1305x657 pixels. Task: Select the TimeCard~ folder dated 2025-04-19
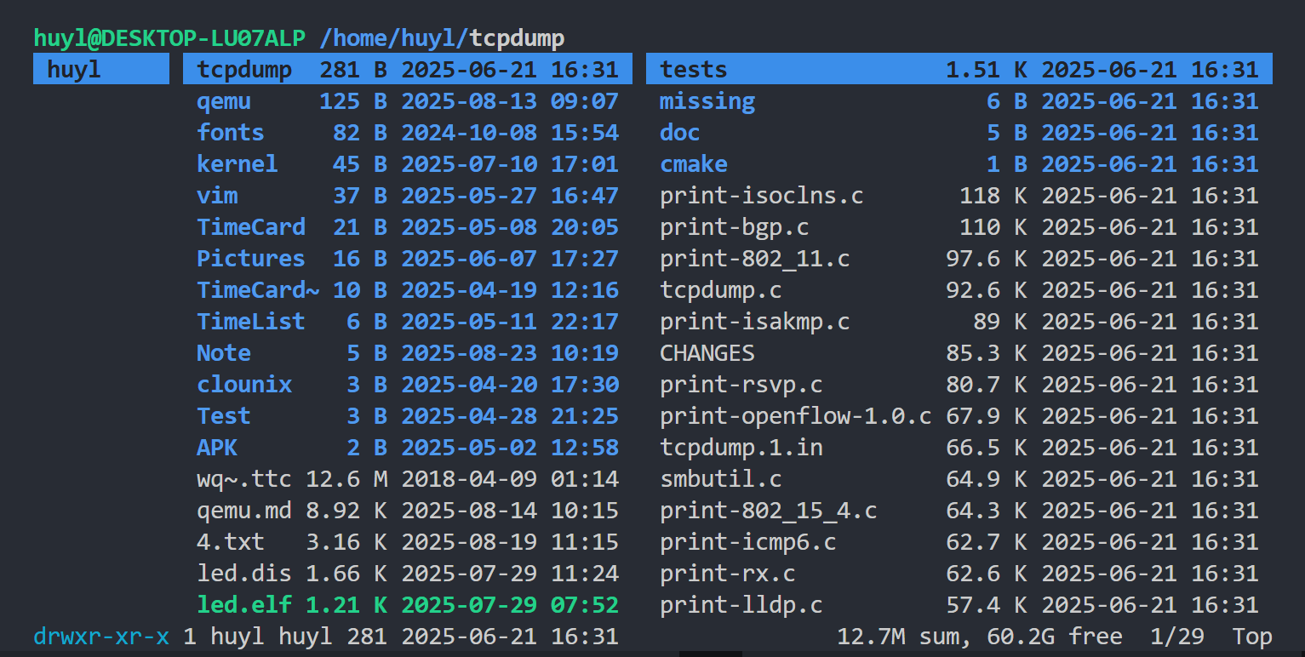(408, 290)
